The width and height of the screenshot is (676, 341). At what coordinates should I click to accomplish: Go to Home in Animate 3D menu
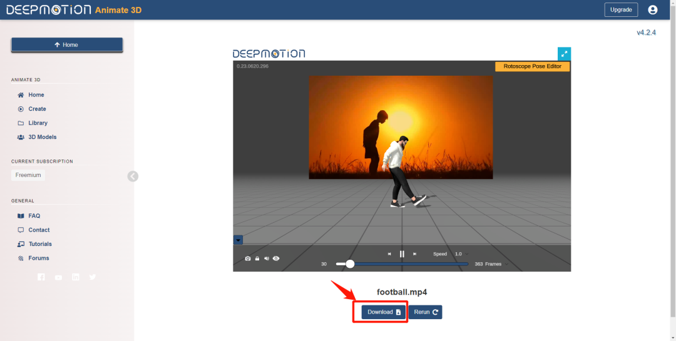pyautogui.click(x=36, y=95)
